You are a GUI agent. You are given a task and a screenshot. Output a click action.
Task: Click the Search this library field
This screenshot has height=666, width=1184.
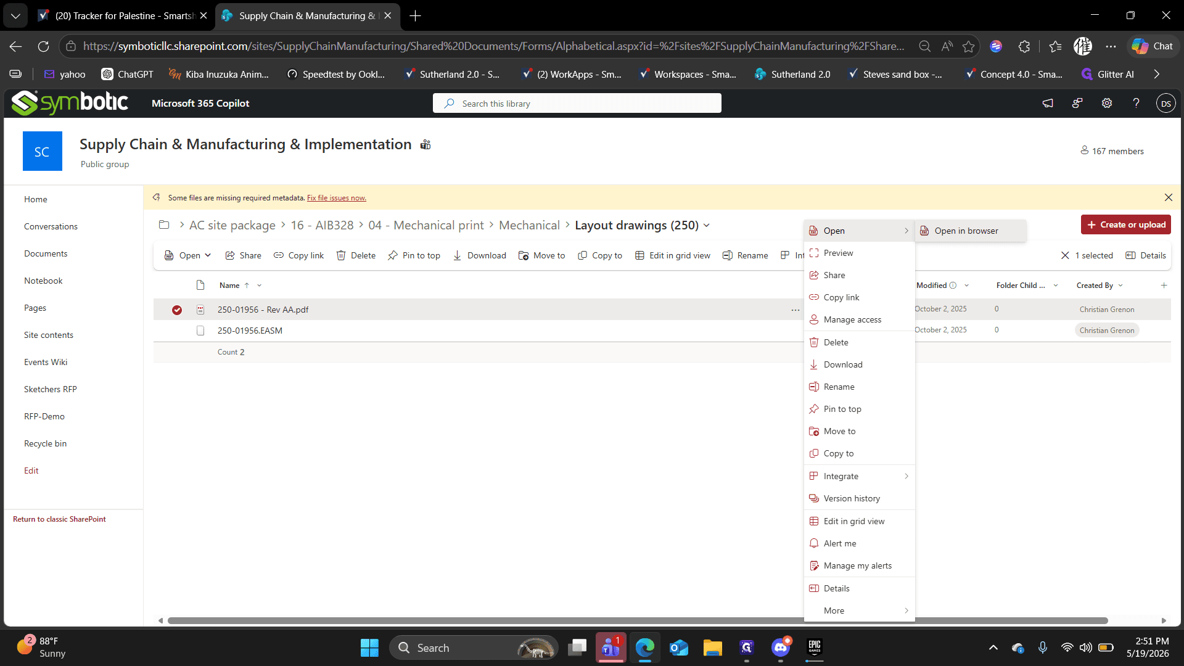click(x=577, y=104)
